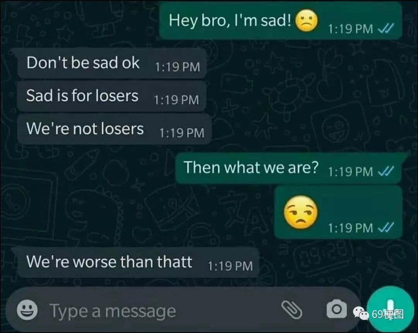Open the camera icon in message bar

click(337, 309)
